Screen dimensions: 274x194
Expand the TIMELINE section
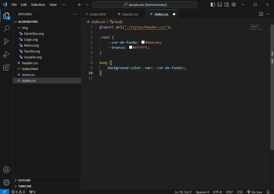[x=47, y=186]
